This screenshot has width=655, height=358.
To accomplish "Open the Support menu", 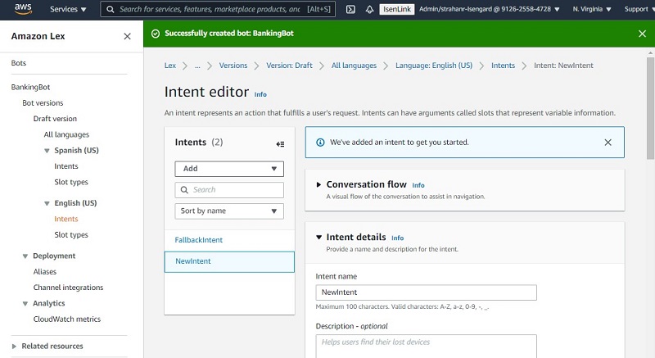I will coord(639,9).
